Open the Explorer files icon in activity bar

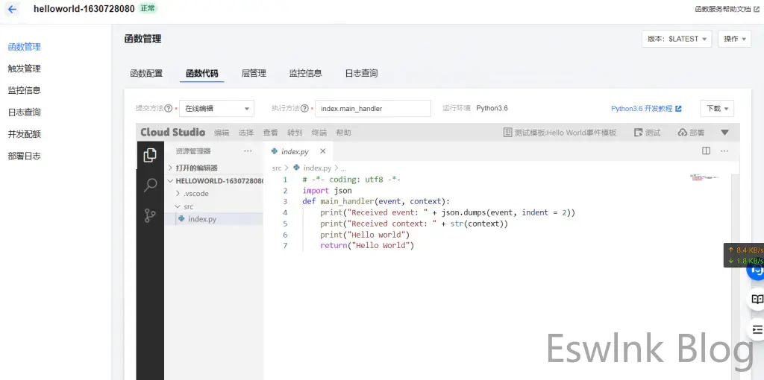(150, 155)
